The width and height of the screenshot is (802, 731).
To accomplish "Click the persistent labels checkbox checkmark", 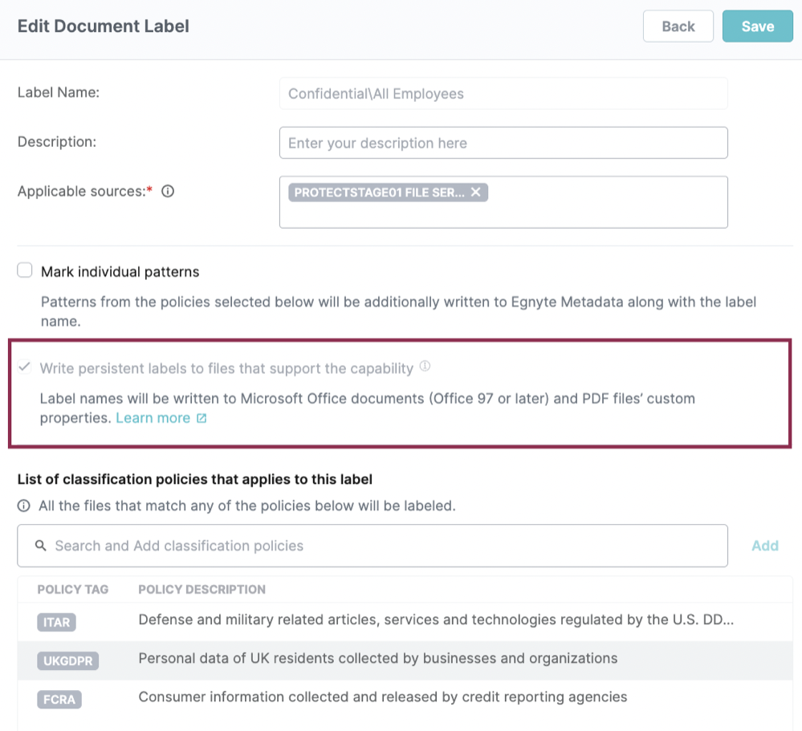I will (24, 368).
